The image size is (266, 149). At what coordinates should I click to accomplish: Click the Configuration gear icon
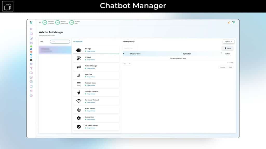coord(79,118)
